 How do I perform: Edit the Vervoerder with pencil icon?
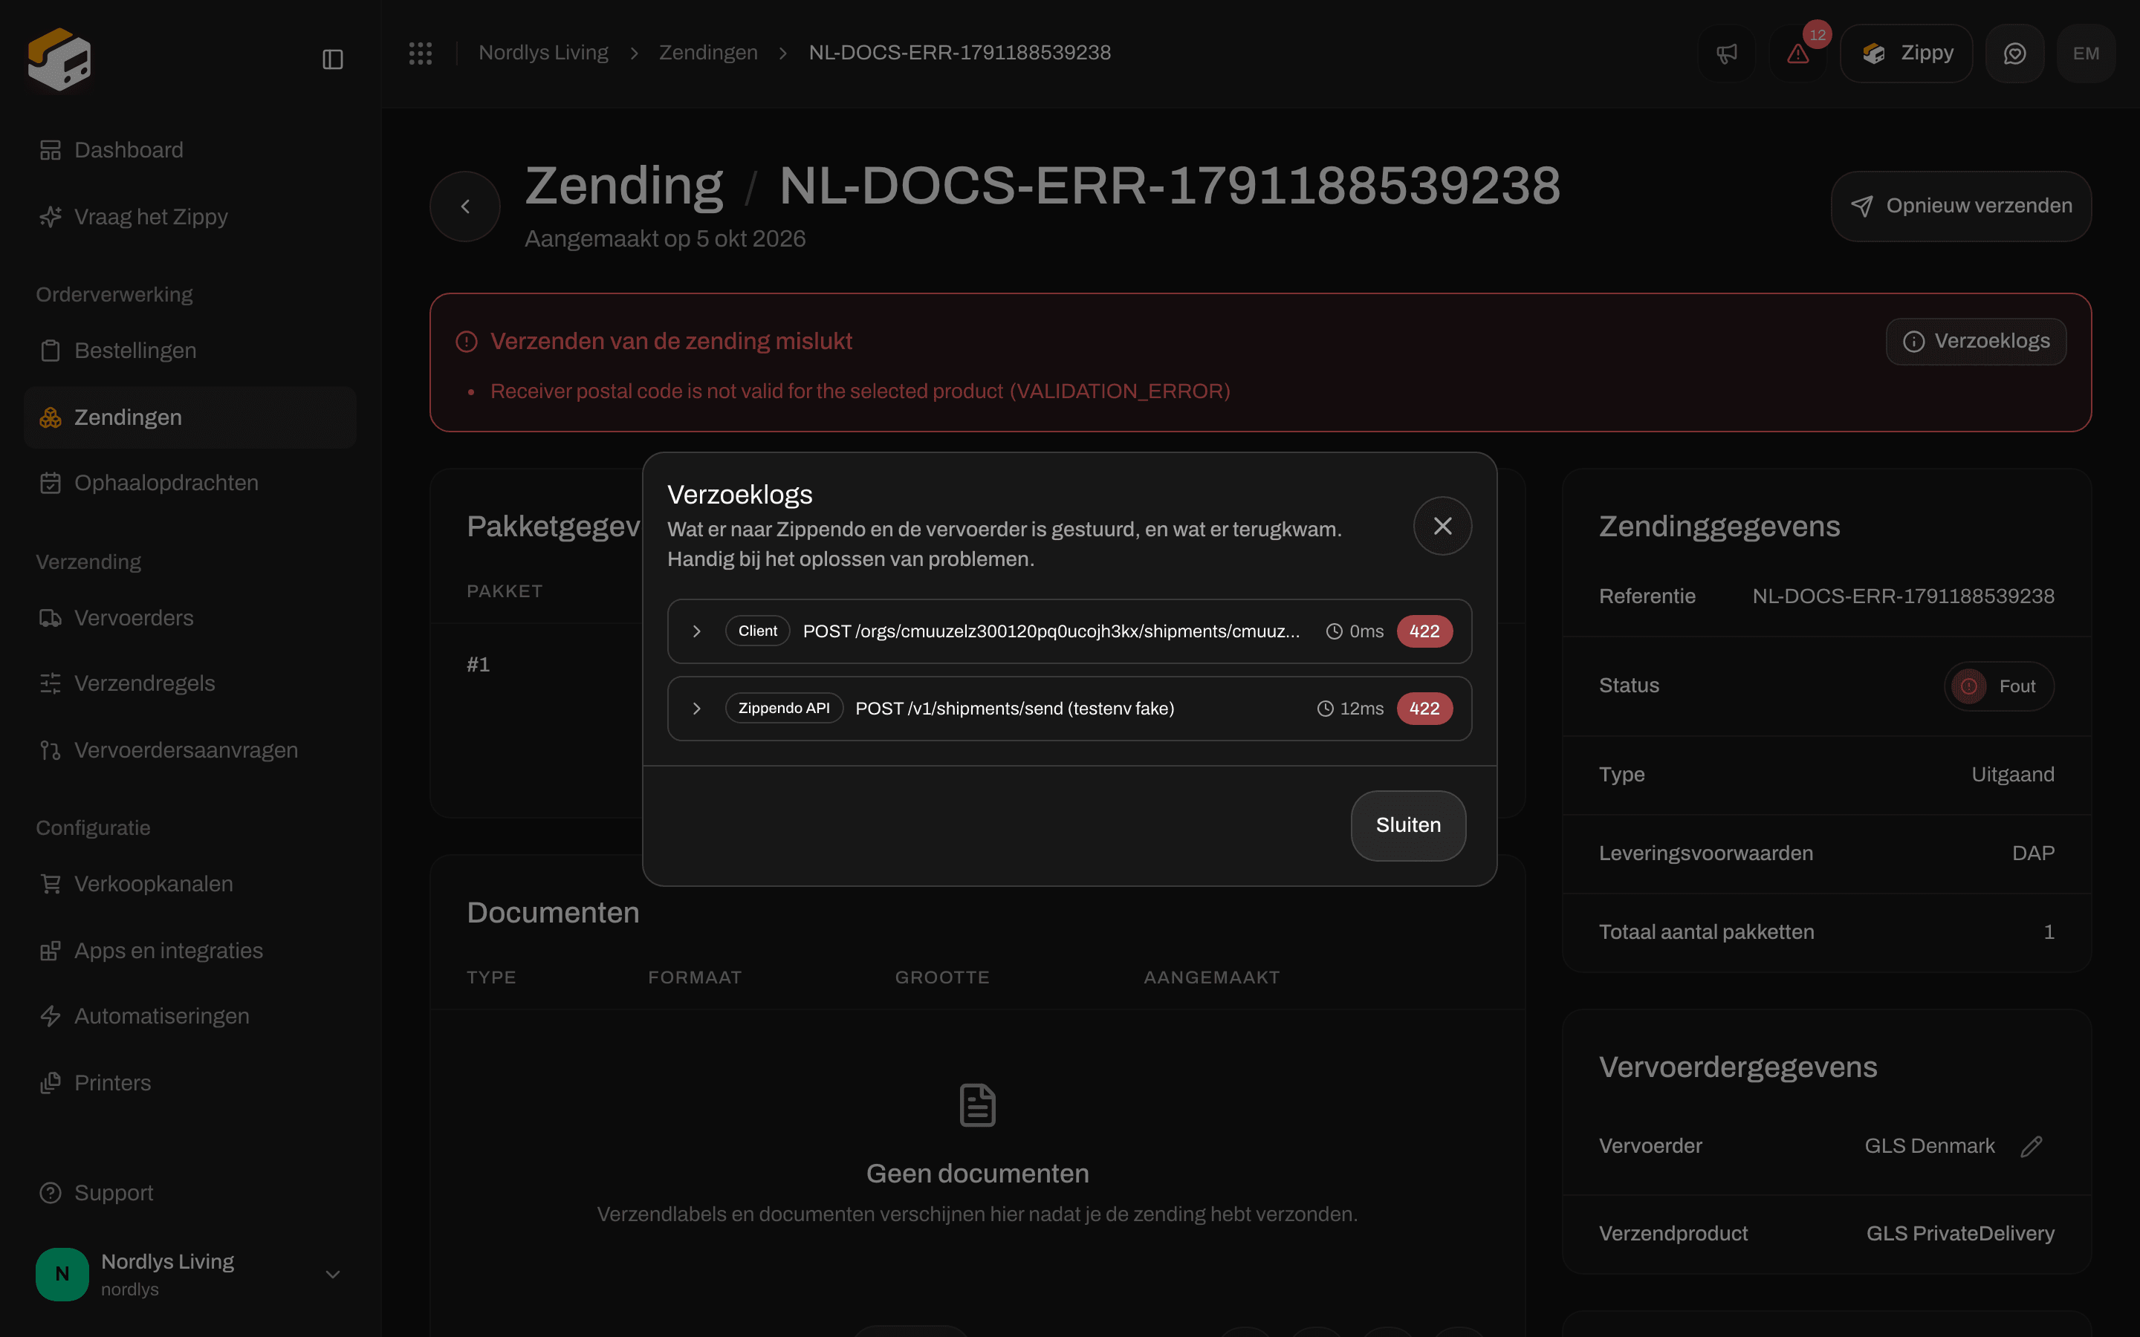tap(2032, 1146)
